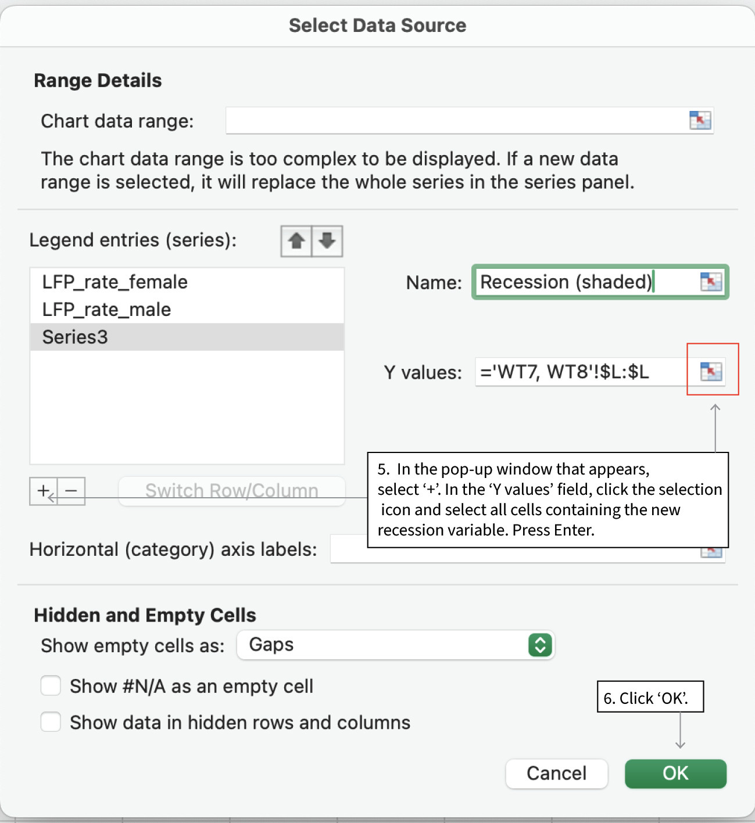Image resolution: width=755 pixels, height=823 pixels.
Task: Add a new series with plus button
Action: (43, 491)
